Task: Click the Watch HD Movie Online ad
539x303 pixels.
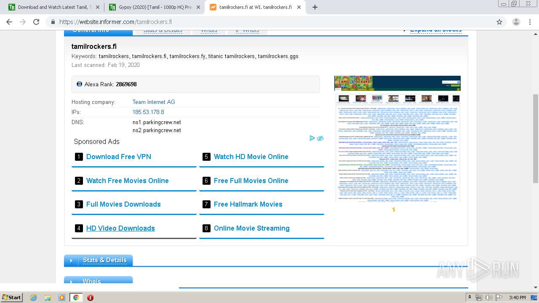Action: [x=251, y=157]
